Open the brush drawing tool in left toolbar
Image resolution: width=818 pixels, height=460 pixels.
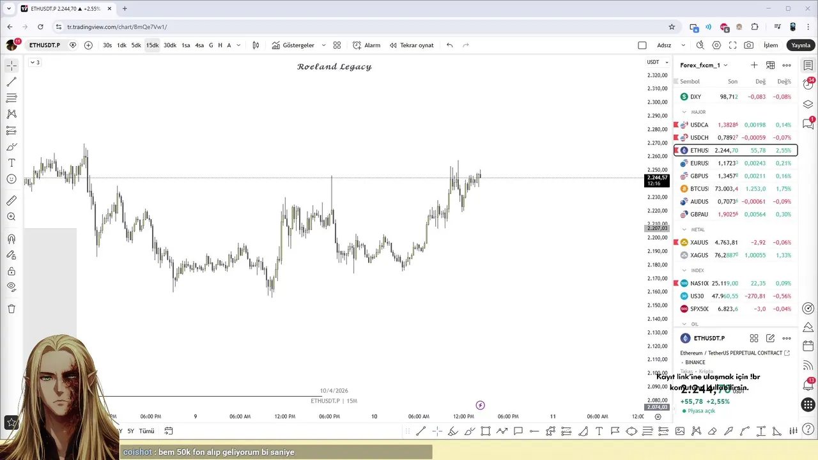tap(12, 147)
